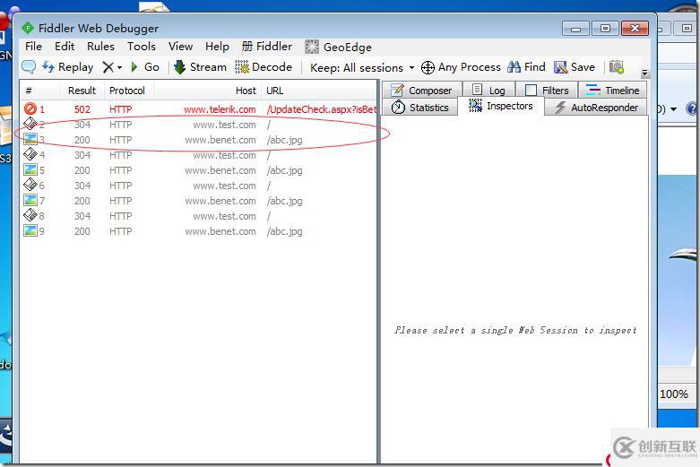Open Keep: All sessions dropdown
700x467 pixels.
(x=362, y=68)
